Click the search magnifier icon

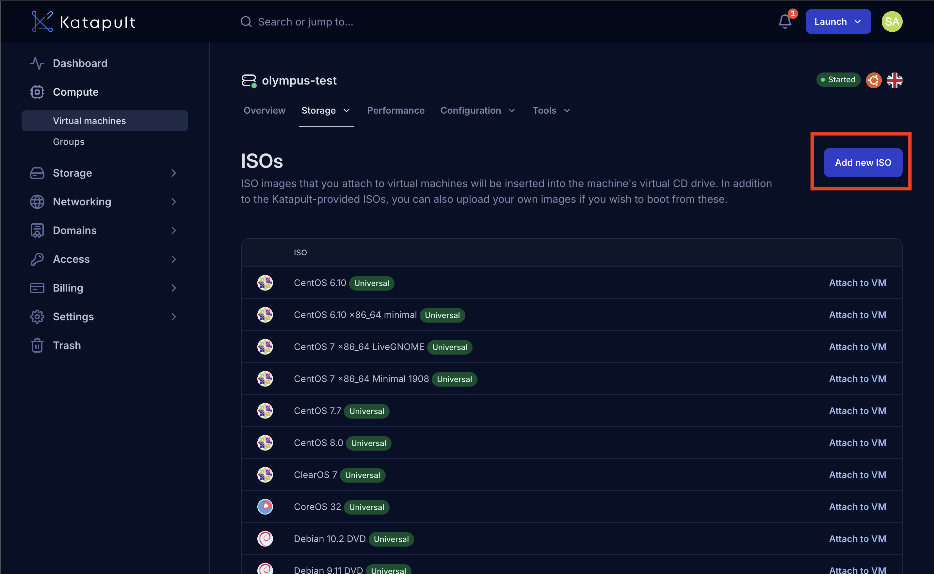pos(246,22)
